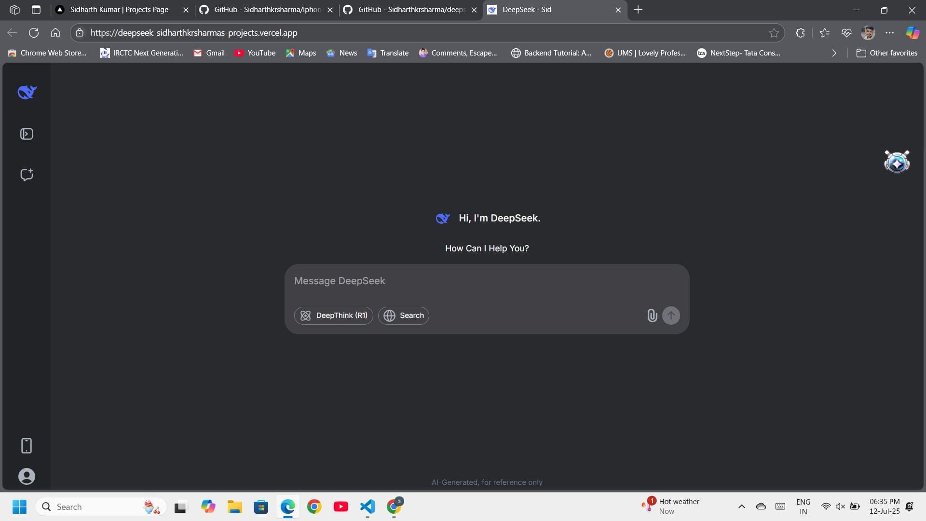
Task: Open the Copilot sidebar icon
Action: coord(912,33)
